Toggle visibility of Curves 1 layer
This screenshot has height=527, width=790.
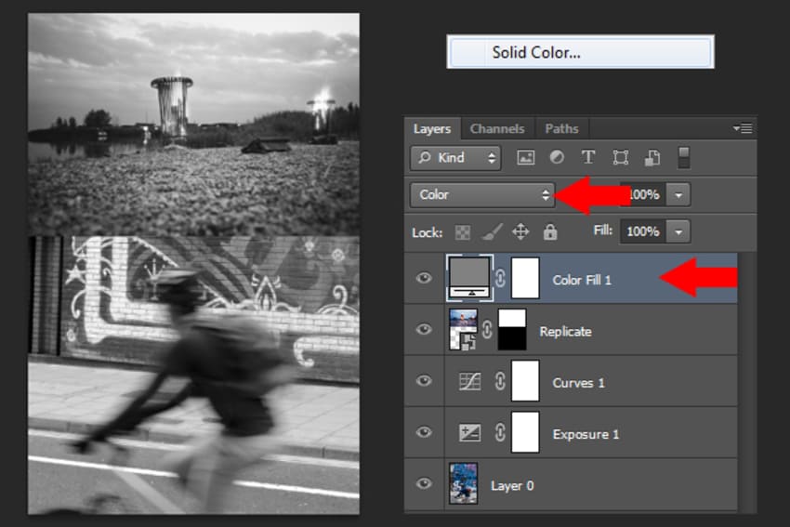pyautogui.click(x=424, y=381)
